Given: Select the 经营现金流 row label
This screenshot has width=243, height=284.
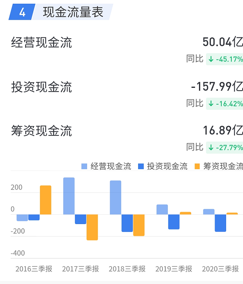Looking at the screenshot, I should (42, 43).
